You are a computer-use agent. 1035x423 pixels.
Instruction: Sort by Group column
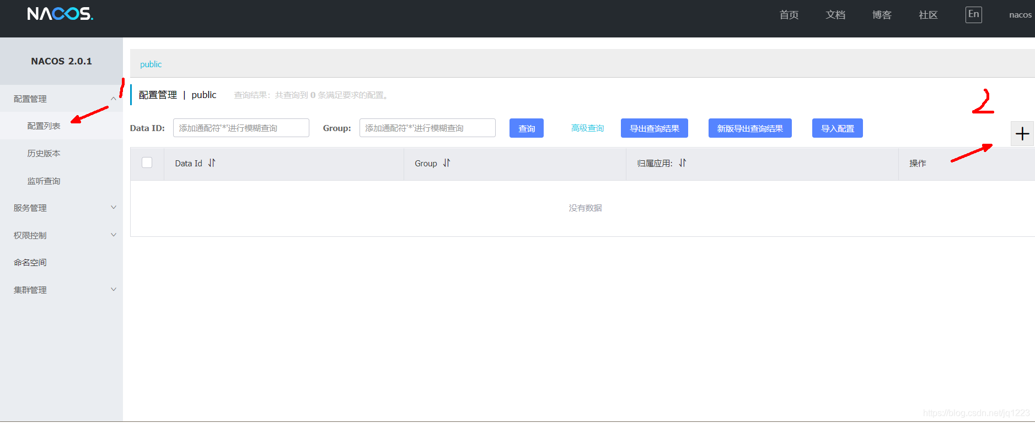447,163
